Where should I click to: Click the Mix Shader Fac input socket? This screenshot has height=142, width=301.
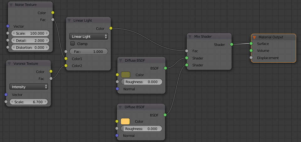[x=187, y=51]
